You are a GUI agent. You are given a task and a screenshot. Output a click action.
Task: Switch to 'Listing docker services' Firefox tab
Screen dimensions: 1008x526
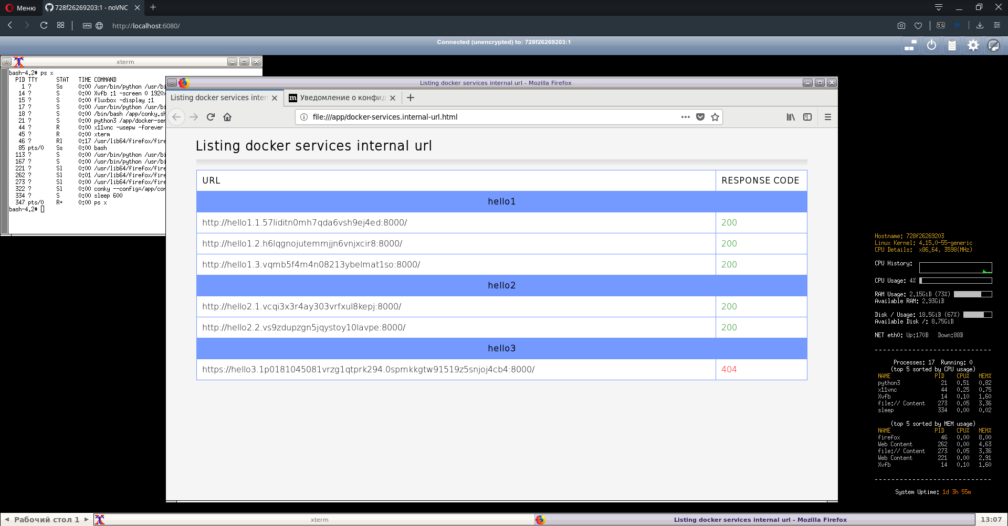[224, 98]
